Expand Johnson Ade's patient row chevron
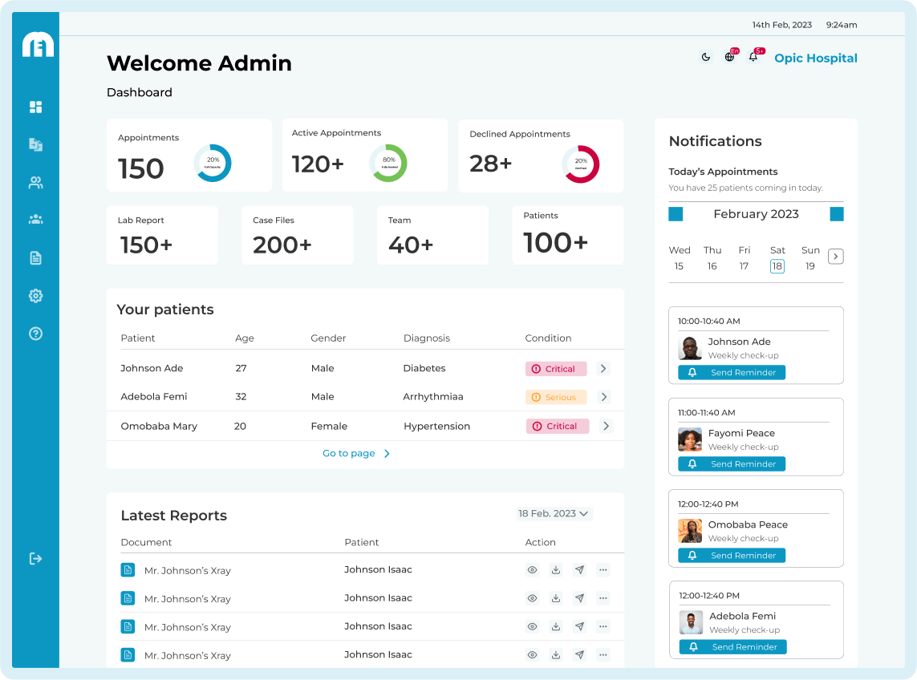The height and width of the screenshot is (680, 917). (x=604, y=369)
